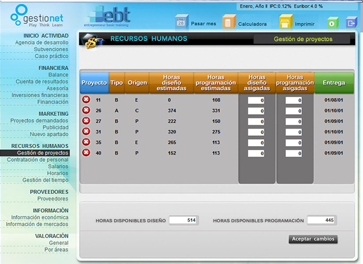This screenshot has width=363, height=264.
Task: Open Nuevo apartado link
Action: [49, 134]
